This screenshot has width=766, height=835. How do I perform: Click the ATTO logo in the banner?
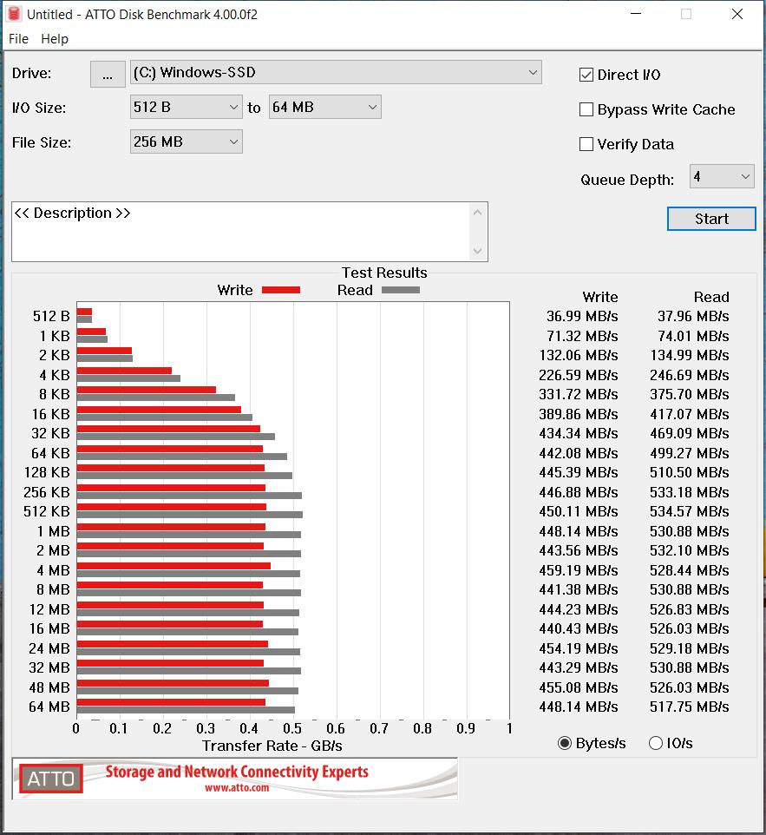click(51, 779)
